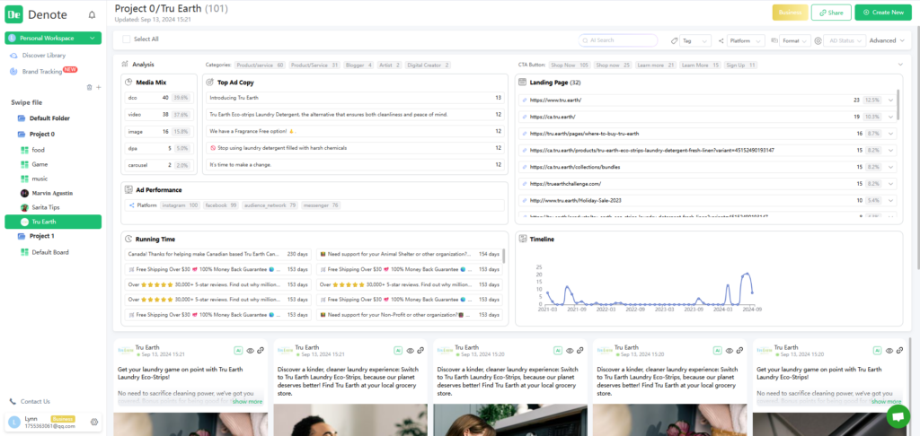920x436 pixels.
Task: Click the Default Folder folder icon
Action: [22, 118]
